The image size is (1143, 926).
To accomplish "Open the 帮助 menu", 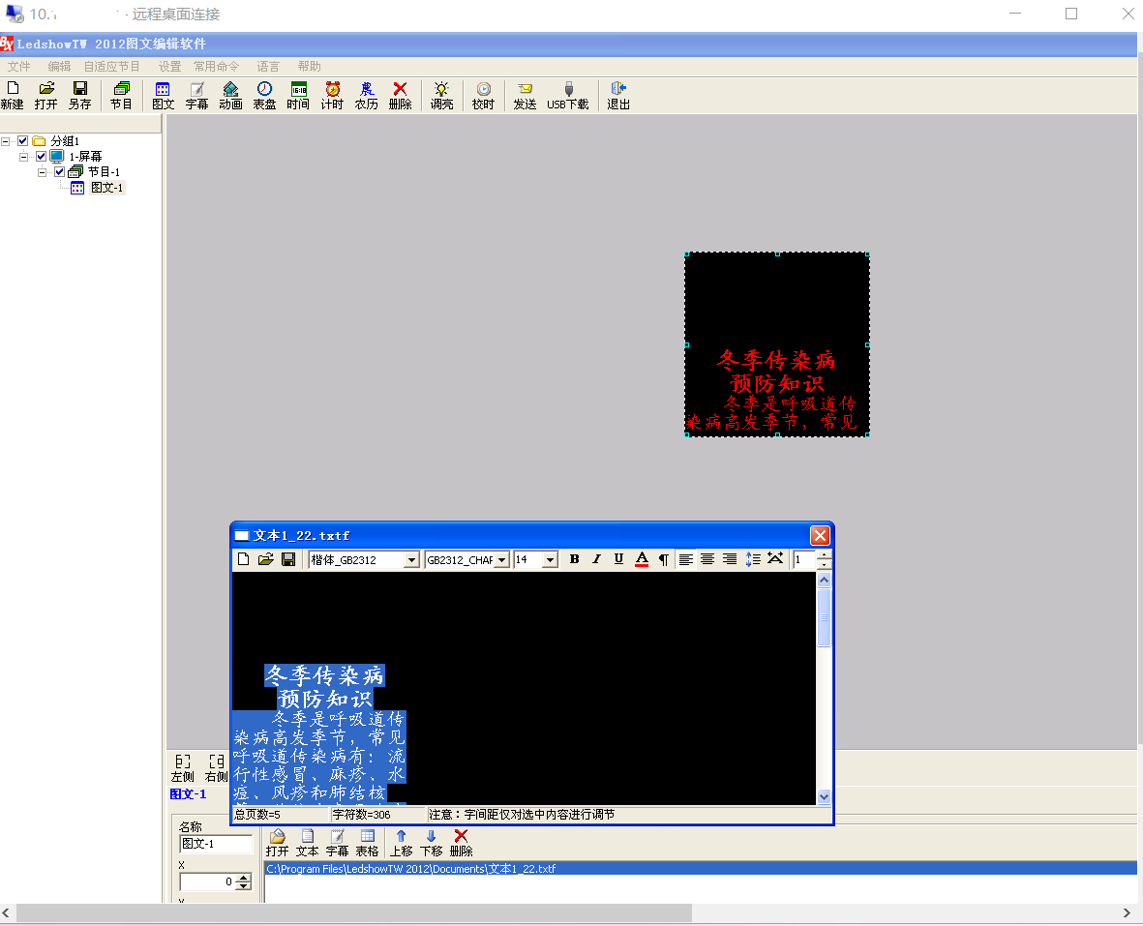I will [309, 67].
